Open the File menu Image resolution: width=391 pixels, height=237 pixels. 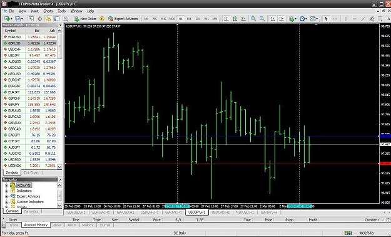point(11,11)
